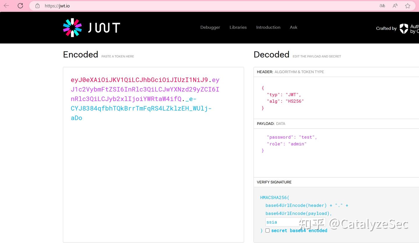Click the browser address bar URL
419x243 pixels.
click(57, 6)
